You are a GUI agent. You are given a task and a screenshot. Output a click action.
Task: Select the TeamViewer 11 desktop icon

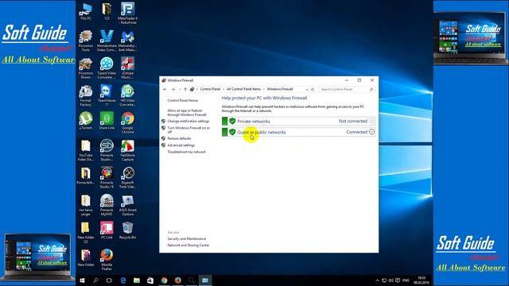[x=107, y=95]
